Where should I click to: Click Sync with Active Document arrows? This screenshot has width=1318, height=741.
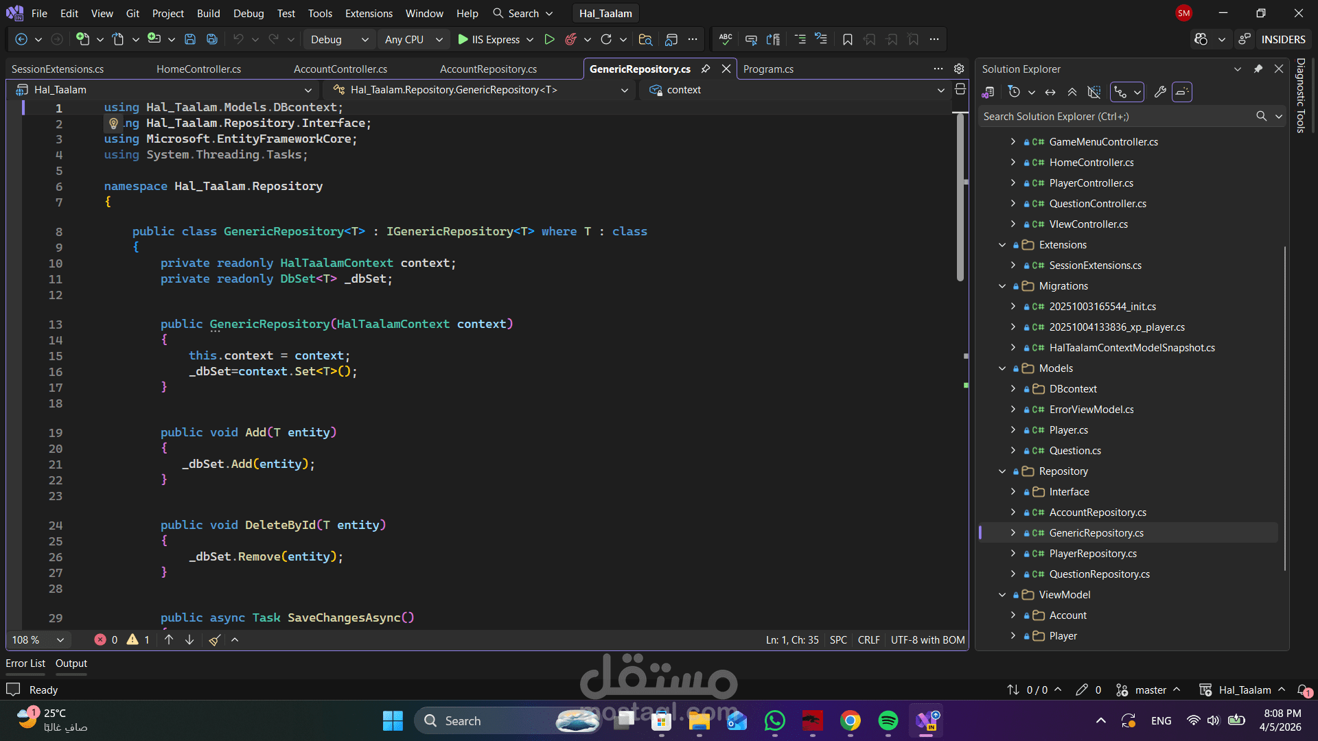click(1050, 92)
